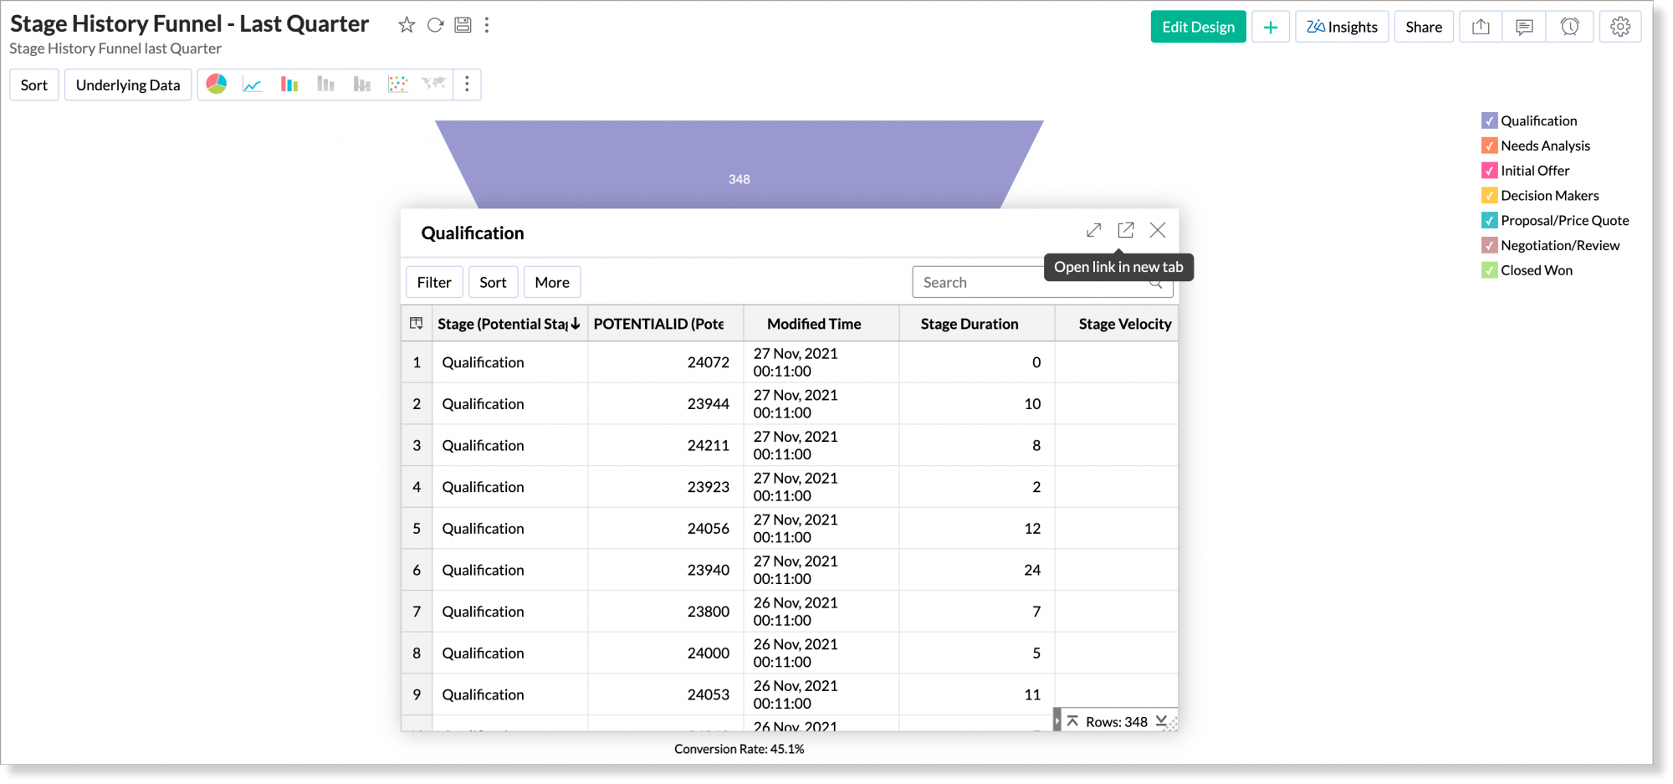1673x784 pixels.
Task: Switch to pie chart type
Action: 217,84
